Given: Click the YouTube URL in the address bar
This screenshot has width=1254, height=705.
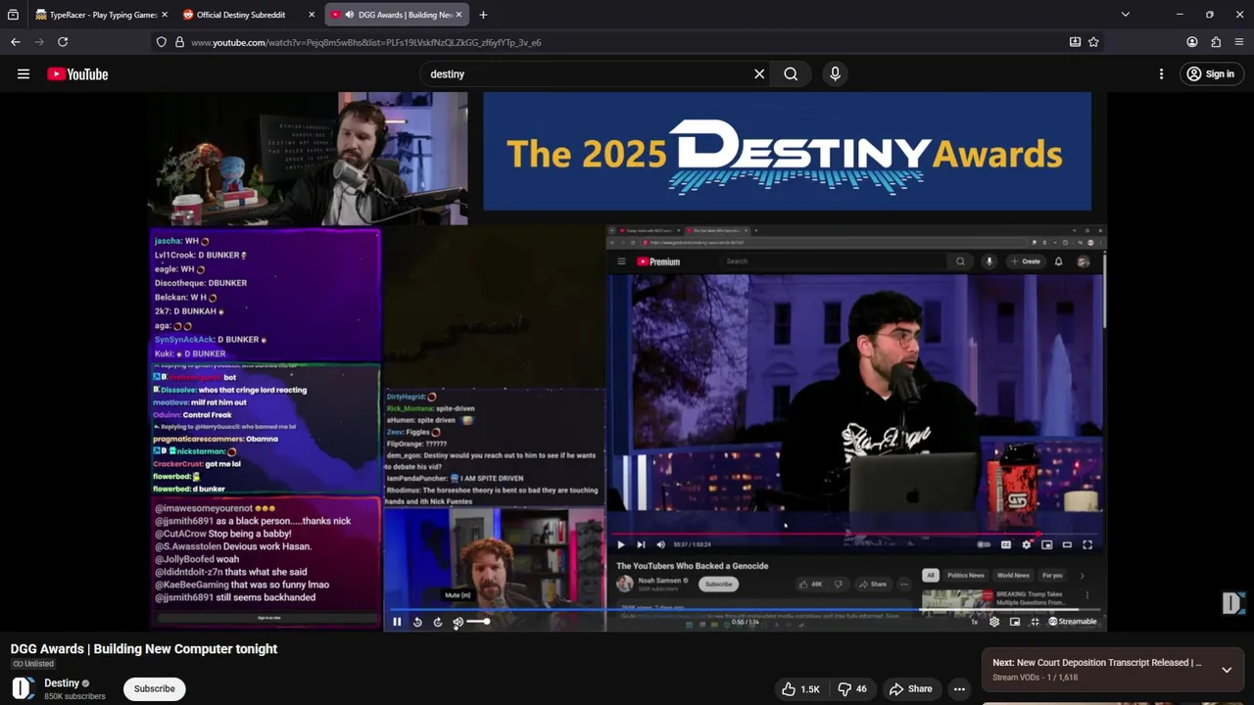Looking at the screenshot, I should coord(366,43).
